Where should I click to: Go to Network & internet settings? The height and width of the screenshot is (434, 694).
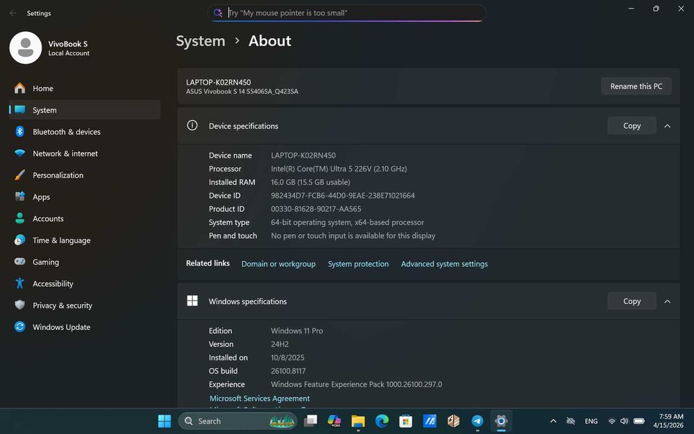(85, 153)
